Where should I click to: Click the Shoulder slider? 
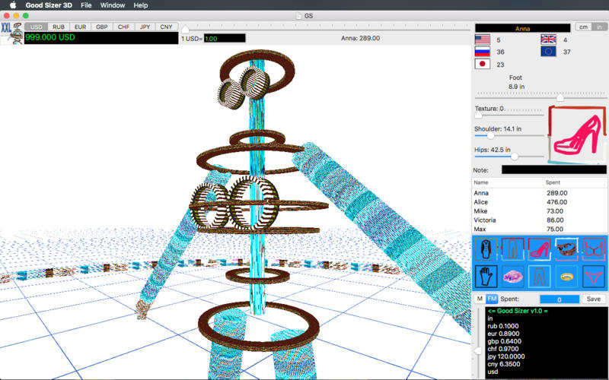509,136
